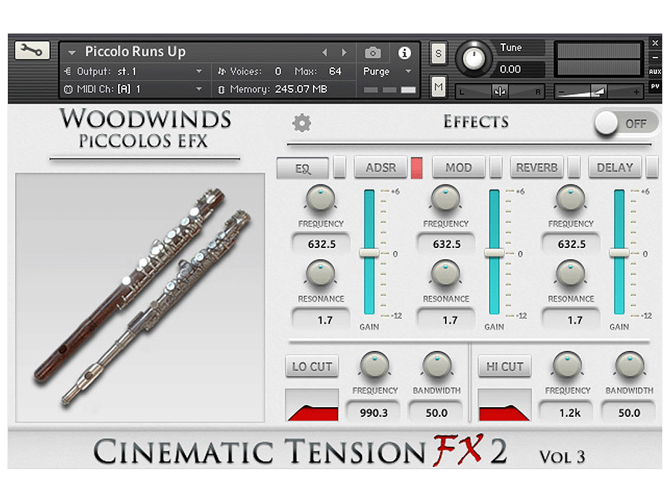Select the ADSR tab
672x502 pixels.
click(x=381, y=167)
